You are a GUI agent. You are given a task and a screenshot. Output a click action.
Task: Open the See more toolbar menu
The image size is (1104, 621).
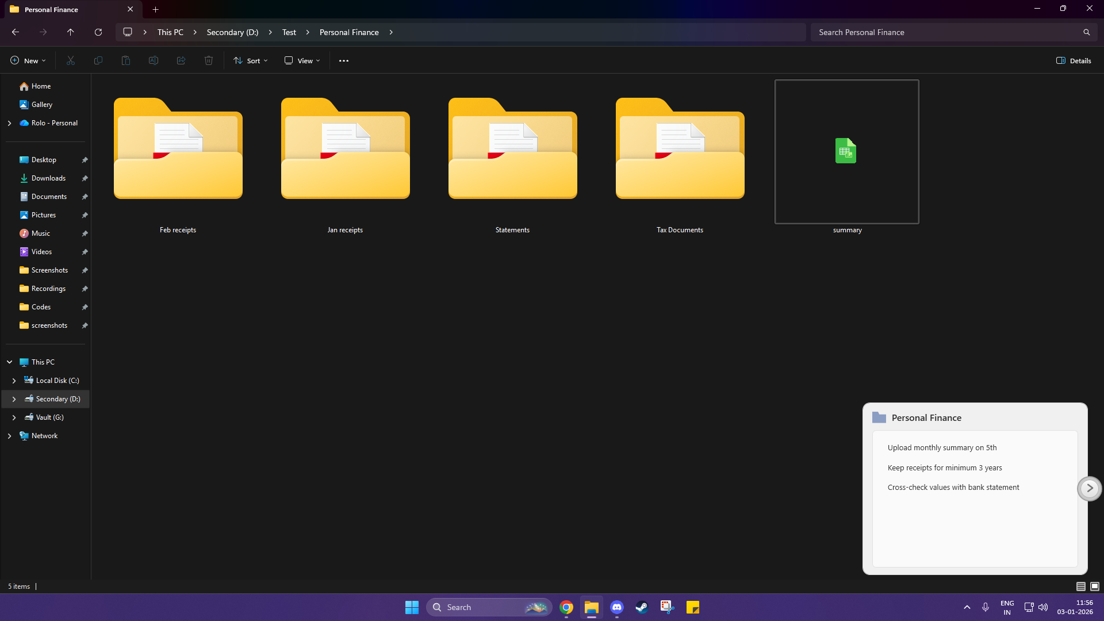click(x=343, y=60)
